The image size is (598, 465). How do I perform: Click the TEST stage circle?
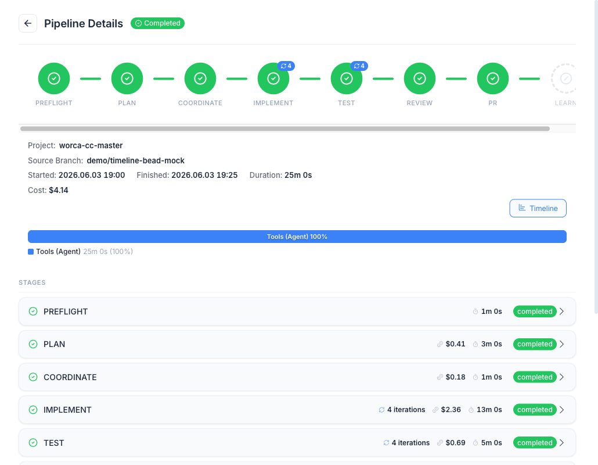(346, 78)
